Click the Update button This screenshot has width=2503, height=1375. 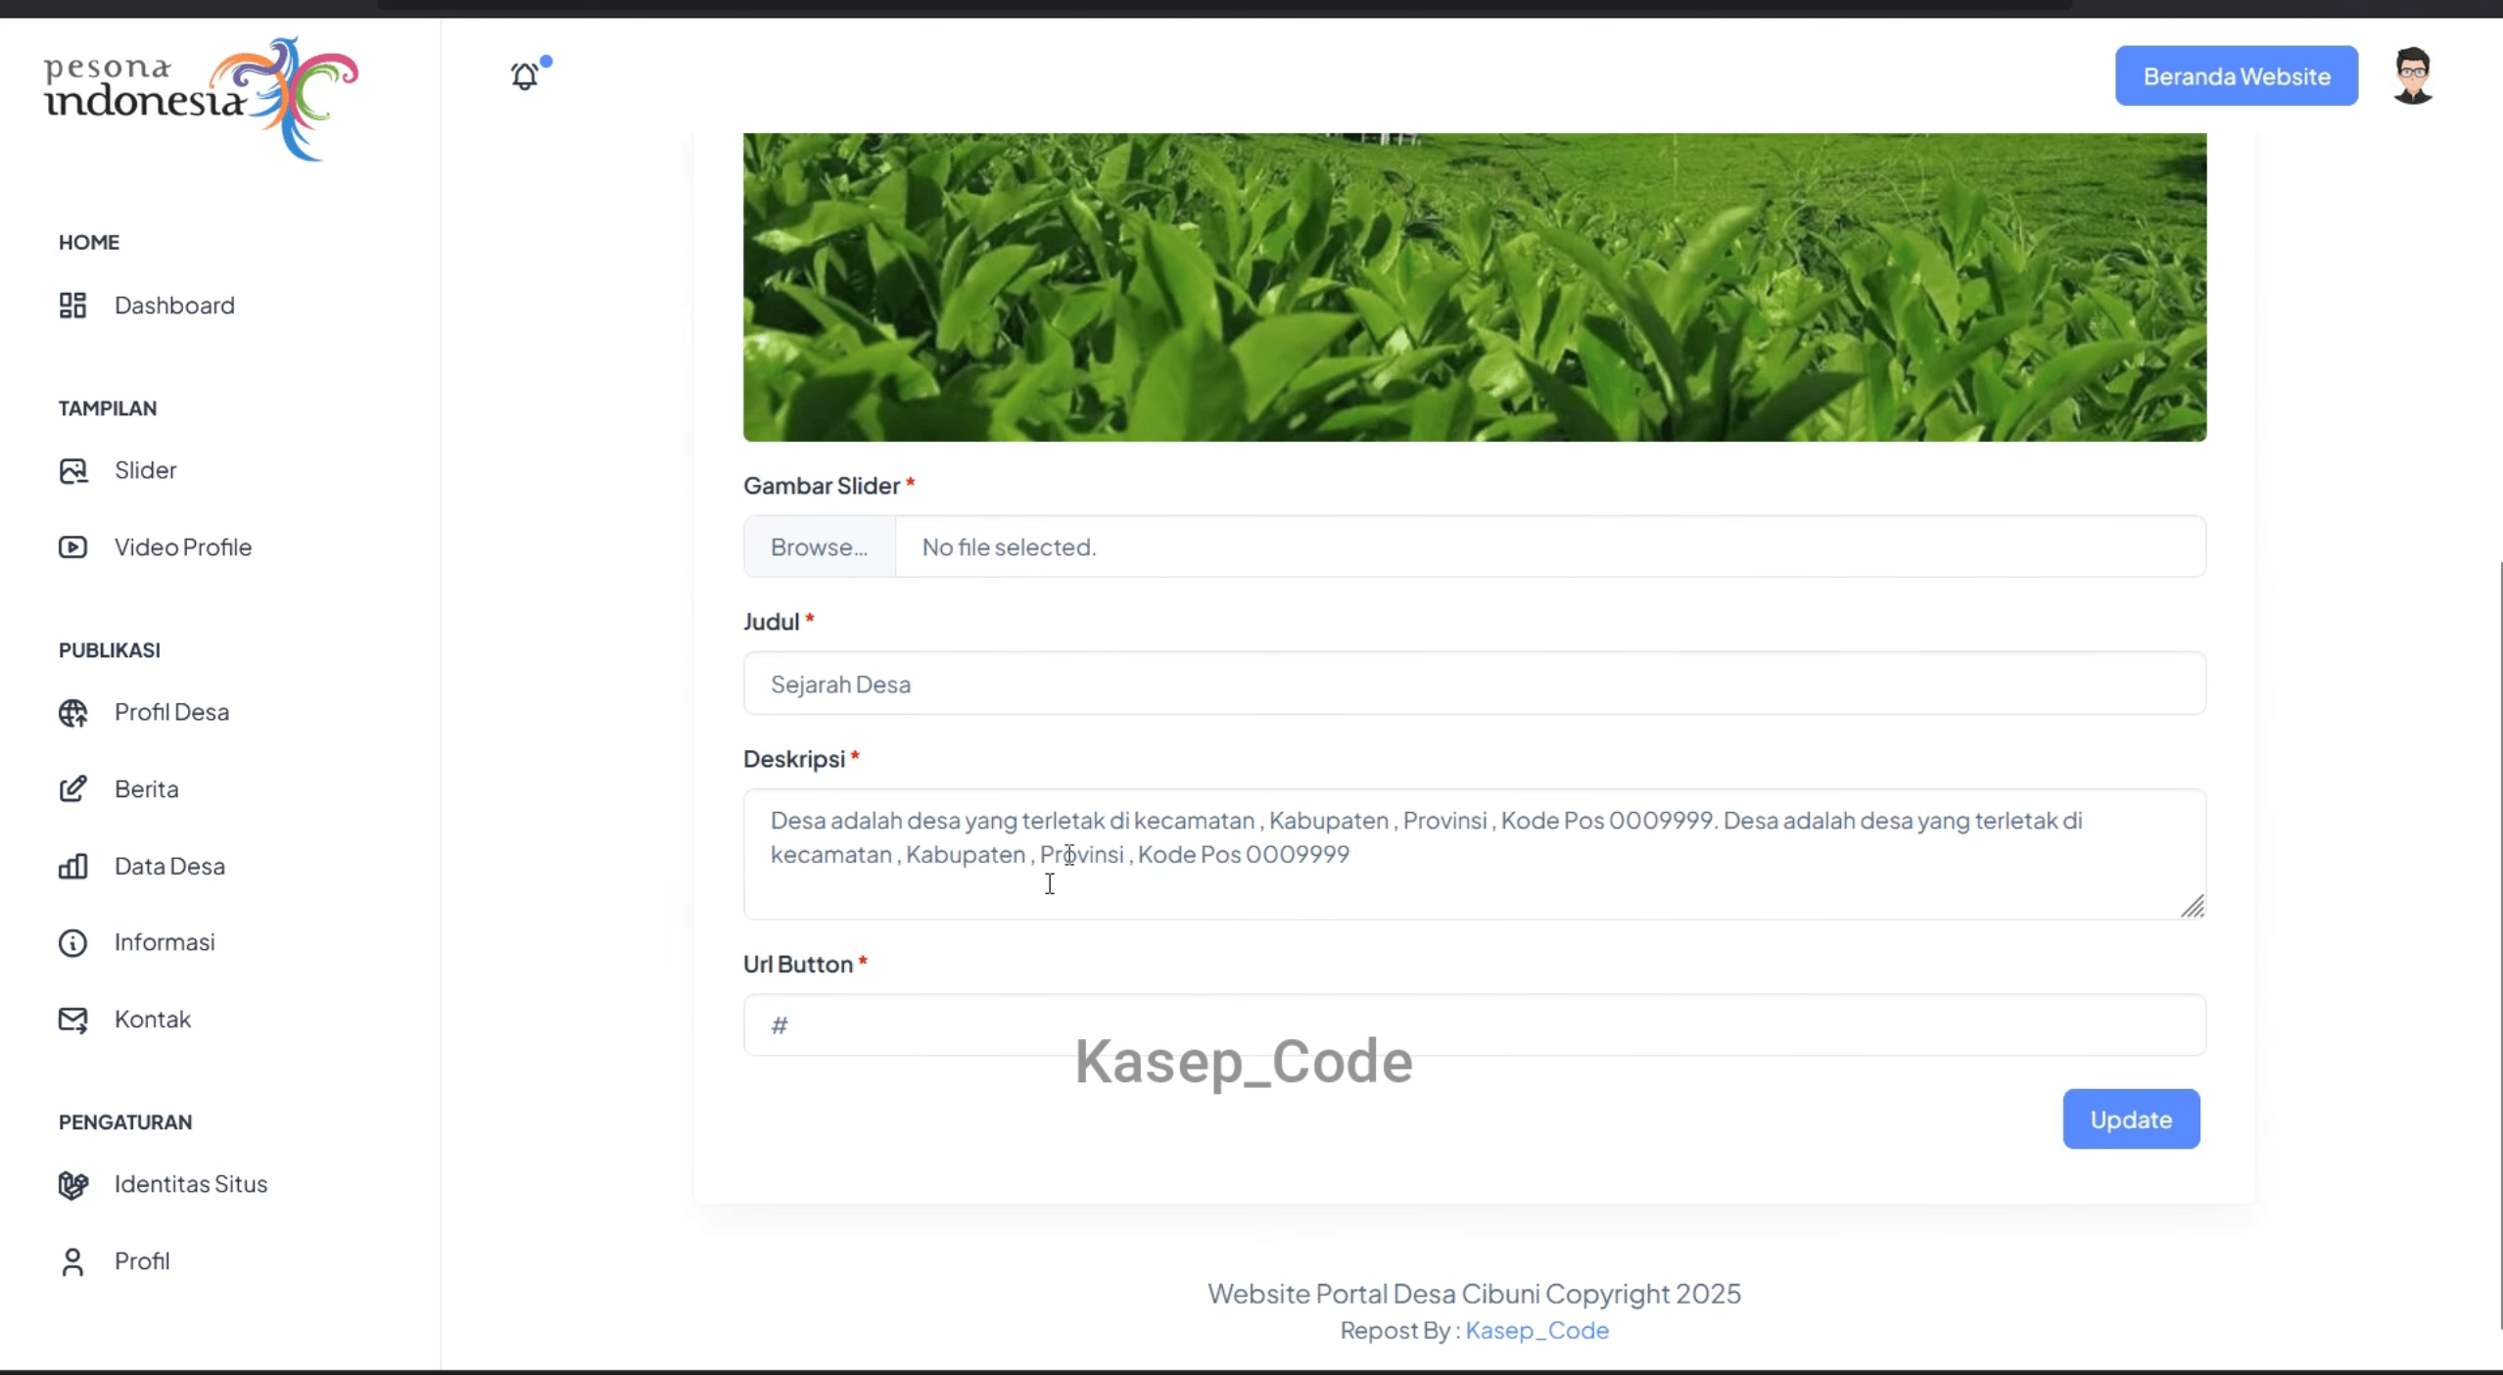(x=2131, y=1119)
